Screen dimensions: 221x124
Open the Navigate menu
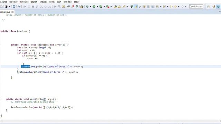pos(24,2)
